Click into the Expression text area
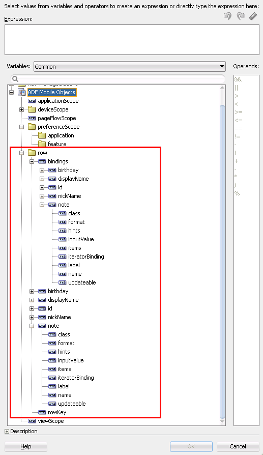The height and width of the screenshot is (455, 263). click(132, 40)
